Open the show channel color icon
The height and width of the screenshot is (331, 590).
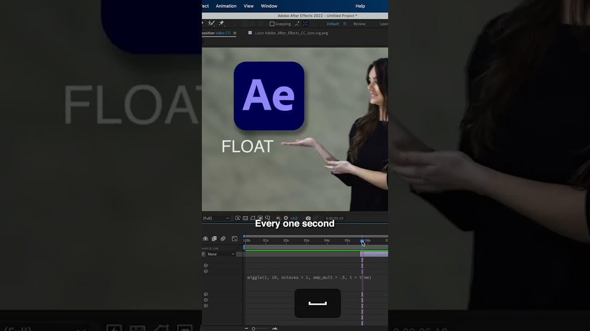(x=278, y=218)
